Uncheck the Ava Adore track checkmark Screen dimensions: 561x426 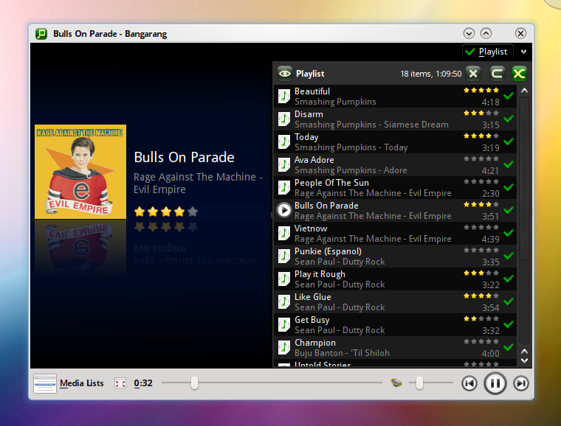509,164
